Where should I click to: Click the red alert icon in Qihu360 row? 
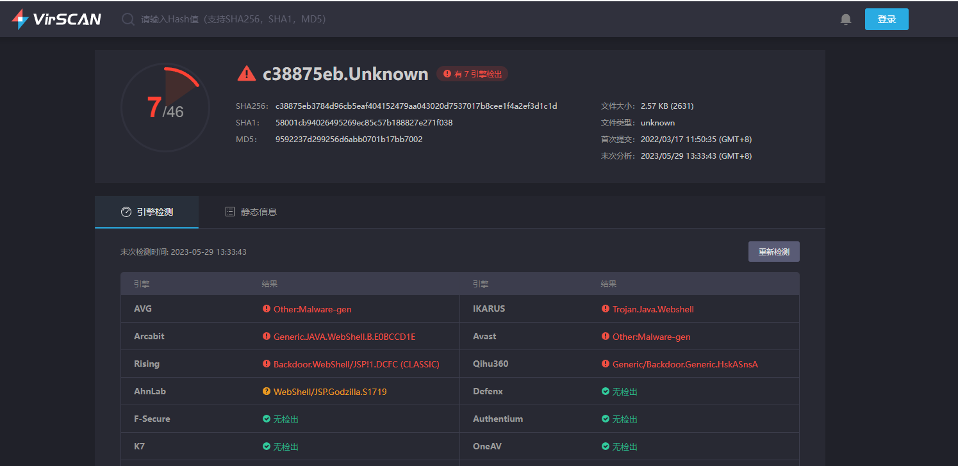click(606, 364)
